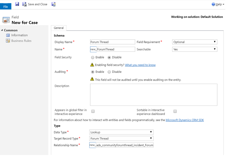The image size is (227, 157).
Task: Check Sortable in interactive experience dashboard
Action: [x=175, y=111]
